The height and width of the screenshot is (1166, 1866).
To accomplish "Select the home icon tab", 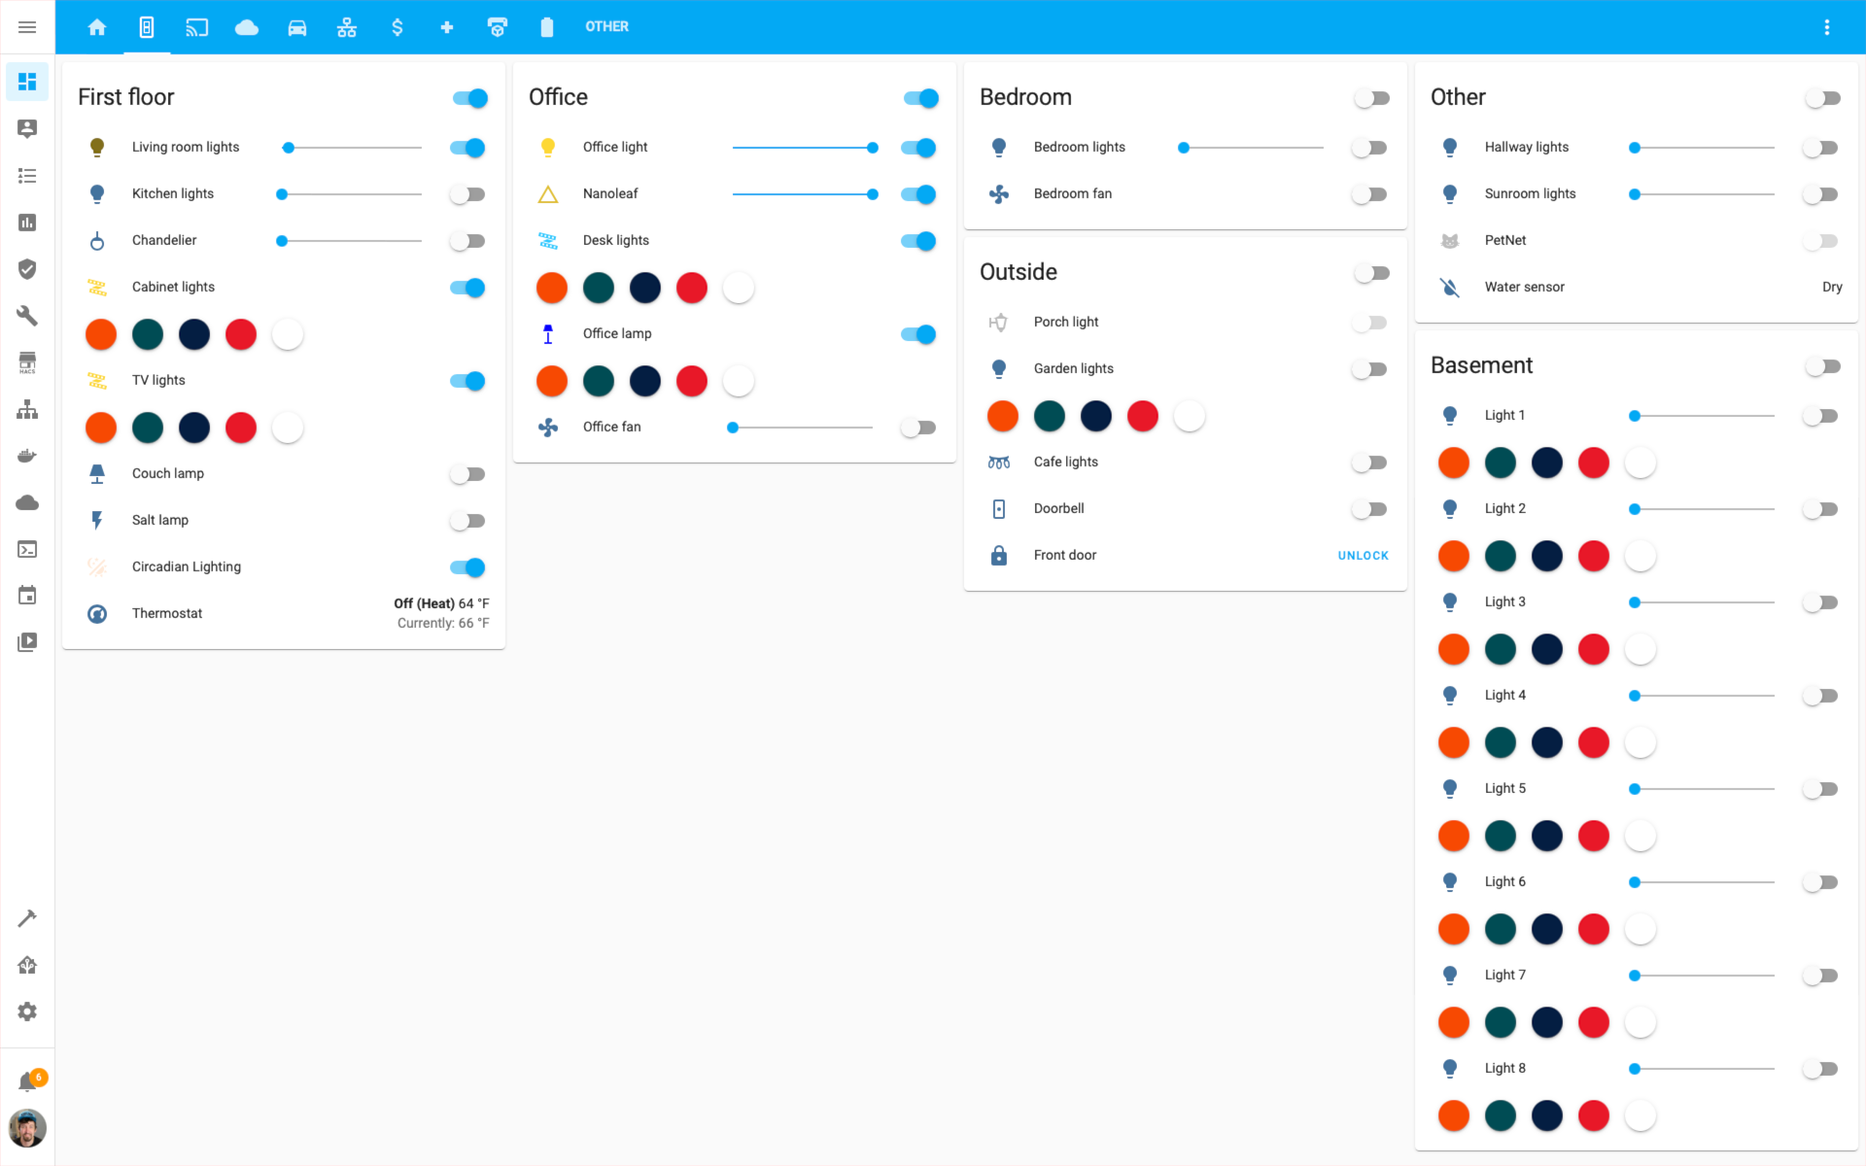I will point(97,26).
